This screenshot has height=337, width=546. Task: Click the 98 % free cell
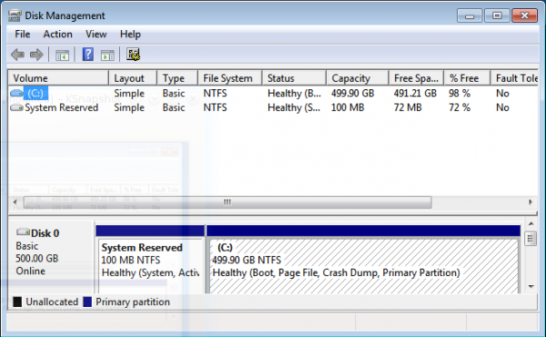[460, 93]
